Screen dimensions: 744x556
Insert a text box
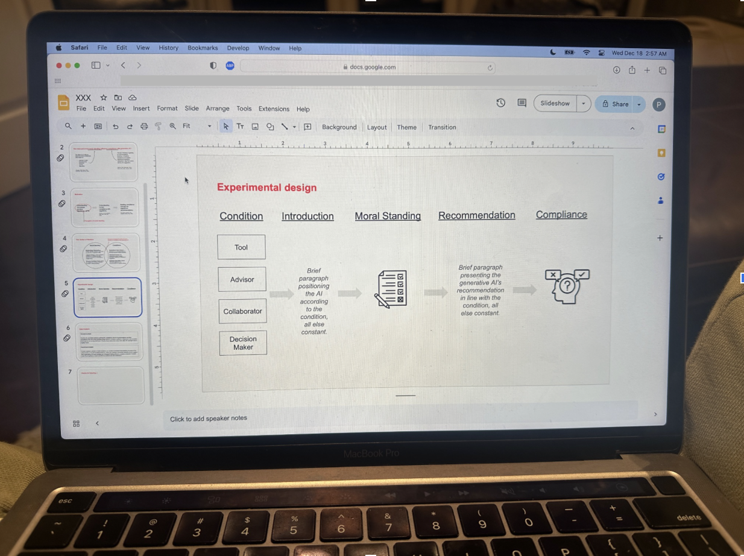pyautogui.click(x=240, y=127)
